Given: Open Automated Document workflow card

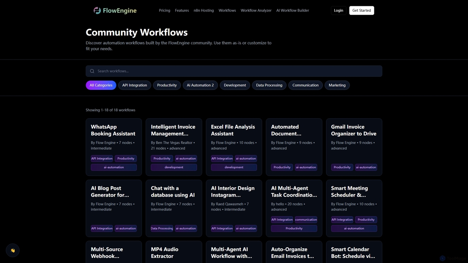Looking at the screenshot, I should click(294, 147).
